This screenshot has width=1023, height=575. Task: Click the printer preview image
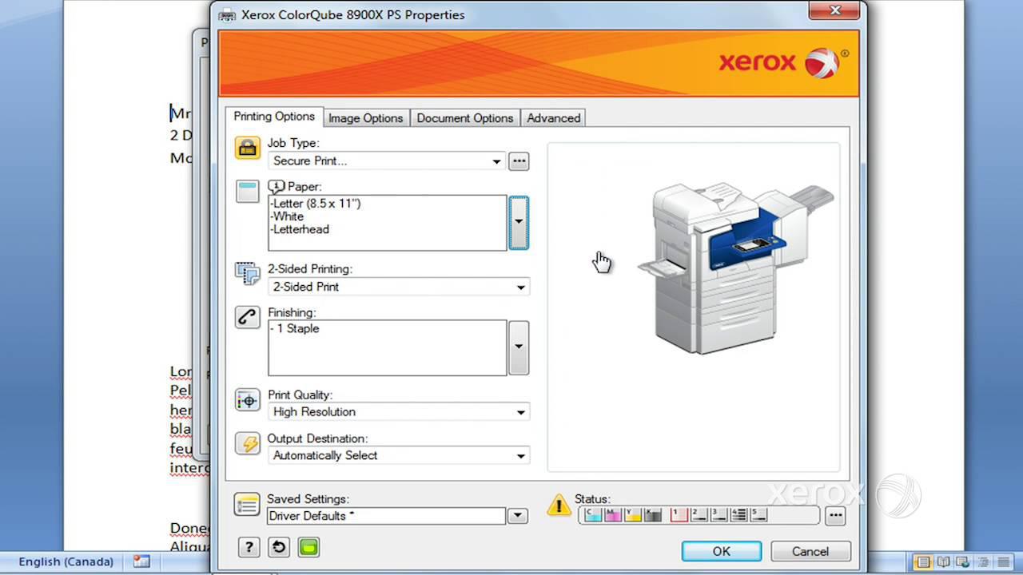736,268
